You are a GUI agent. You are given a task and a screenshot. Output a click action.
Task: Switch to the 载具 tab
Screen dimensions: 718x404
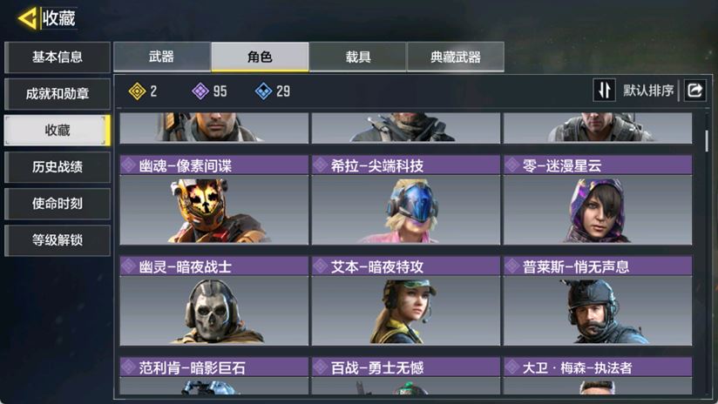point(357,57)
